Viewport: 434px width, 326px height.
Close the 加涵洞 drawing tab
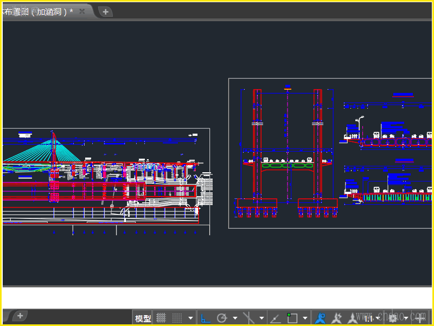pos(82,11)
